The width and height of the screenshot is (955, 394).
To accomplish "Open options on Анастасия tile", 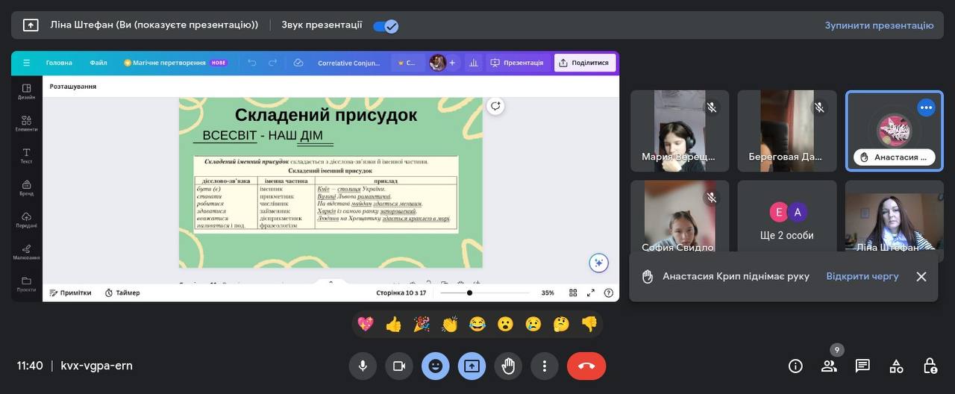I will click(926, 107).
